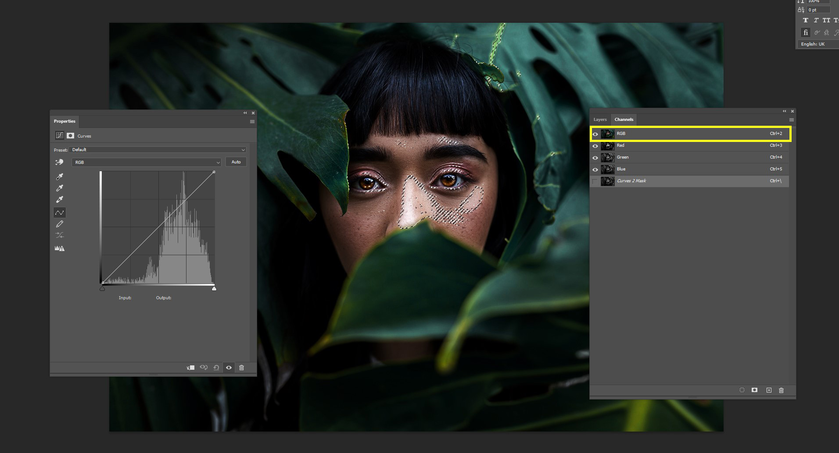Pick the white point eyedropper

(x=60, y=199)
